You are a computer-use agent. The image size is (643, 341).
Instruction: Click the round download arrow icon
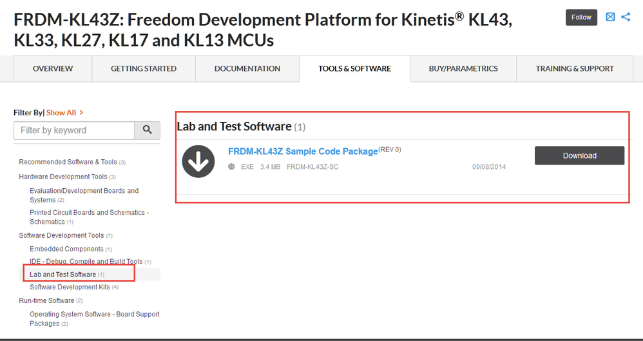click(x=198, y=161)
